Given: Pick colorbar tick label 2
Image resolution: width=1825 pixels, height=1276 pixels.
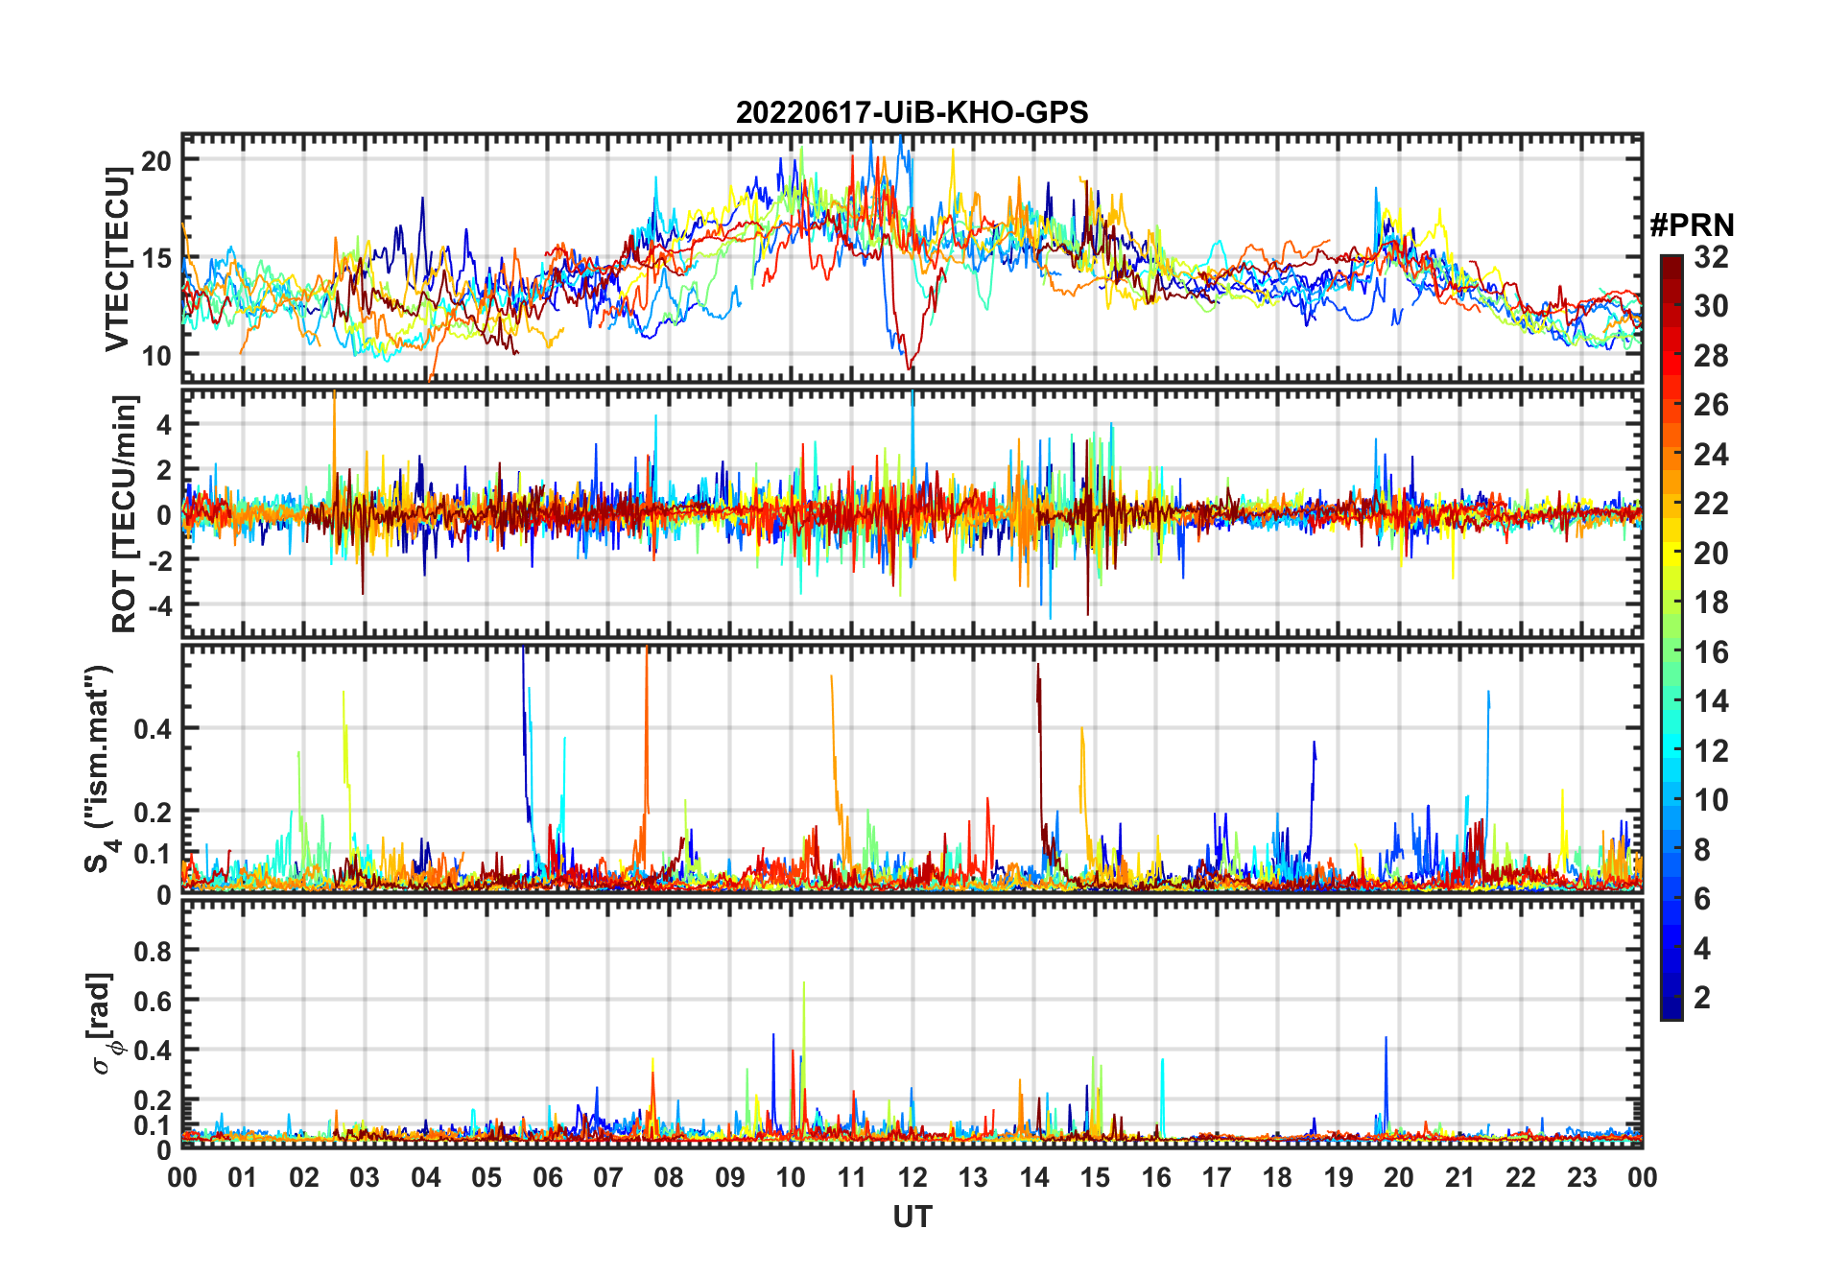Looking at the screenshot, I should tap(1702, 998).
